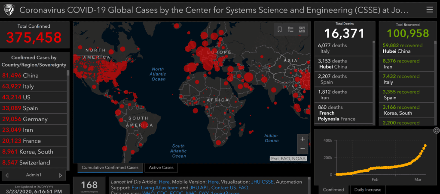The height and width of the screenshot is (194, 440).
Task: Zoom out of the map with minus
Action: click(x=302, y=149)
